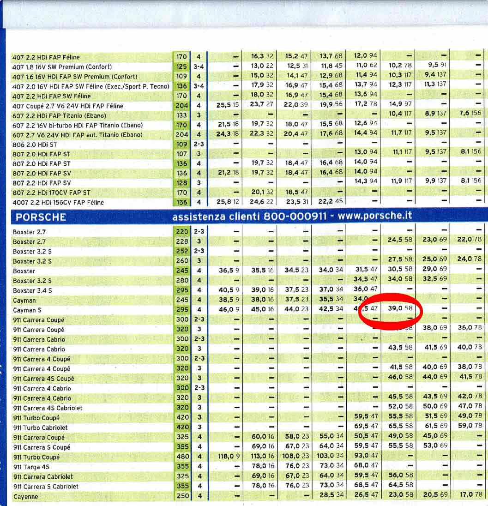Screen dimensions: 488x506
Task: Click the 7,6 156 value in 607 2.2 row
Action: 470,113
